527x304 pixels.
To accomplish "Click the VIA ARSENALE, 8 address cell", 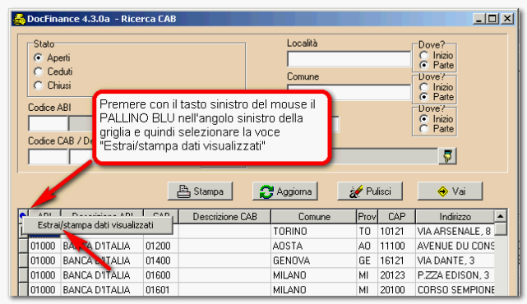I will 455,232.
